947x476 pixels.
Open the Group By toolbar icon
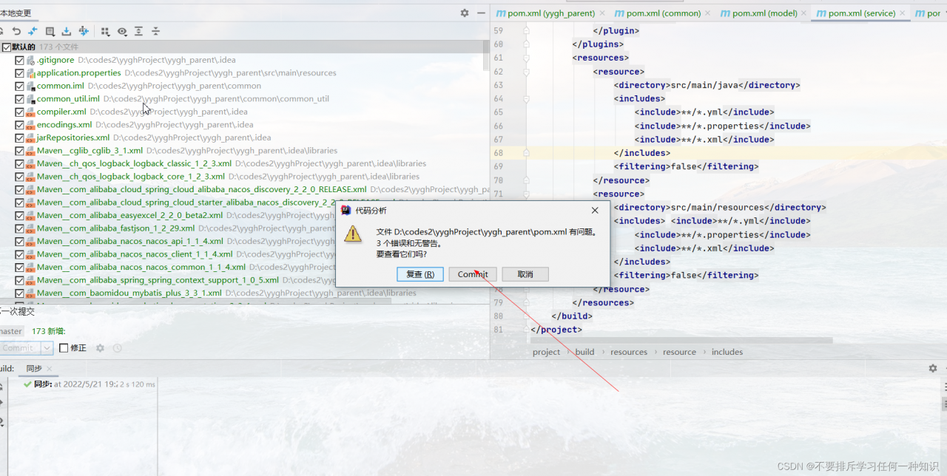[x=105, y=31]
